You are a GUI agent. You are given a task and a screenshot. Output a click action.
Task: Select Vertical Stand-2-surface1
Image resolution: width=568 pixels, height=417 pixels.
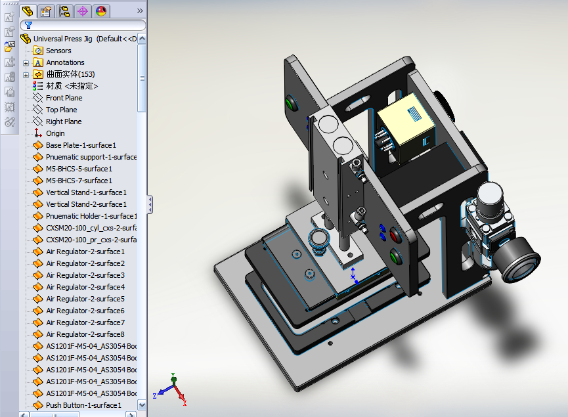[x=86, y=204]
